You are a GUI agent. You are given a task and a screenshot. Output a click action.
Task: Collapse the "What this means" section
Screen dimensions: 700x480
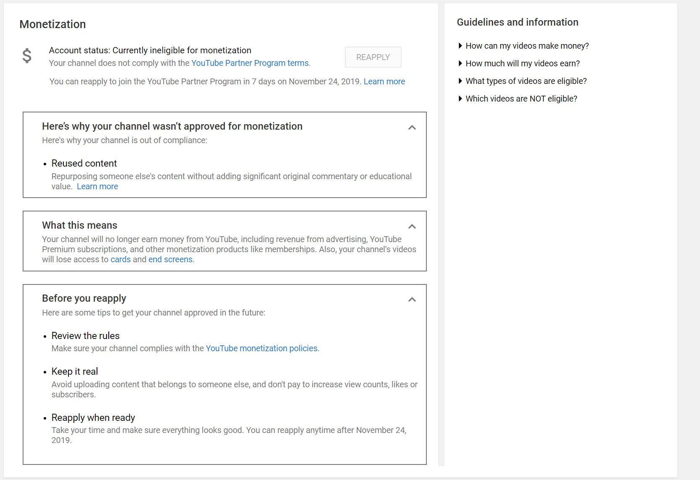(412, 227)
